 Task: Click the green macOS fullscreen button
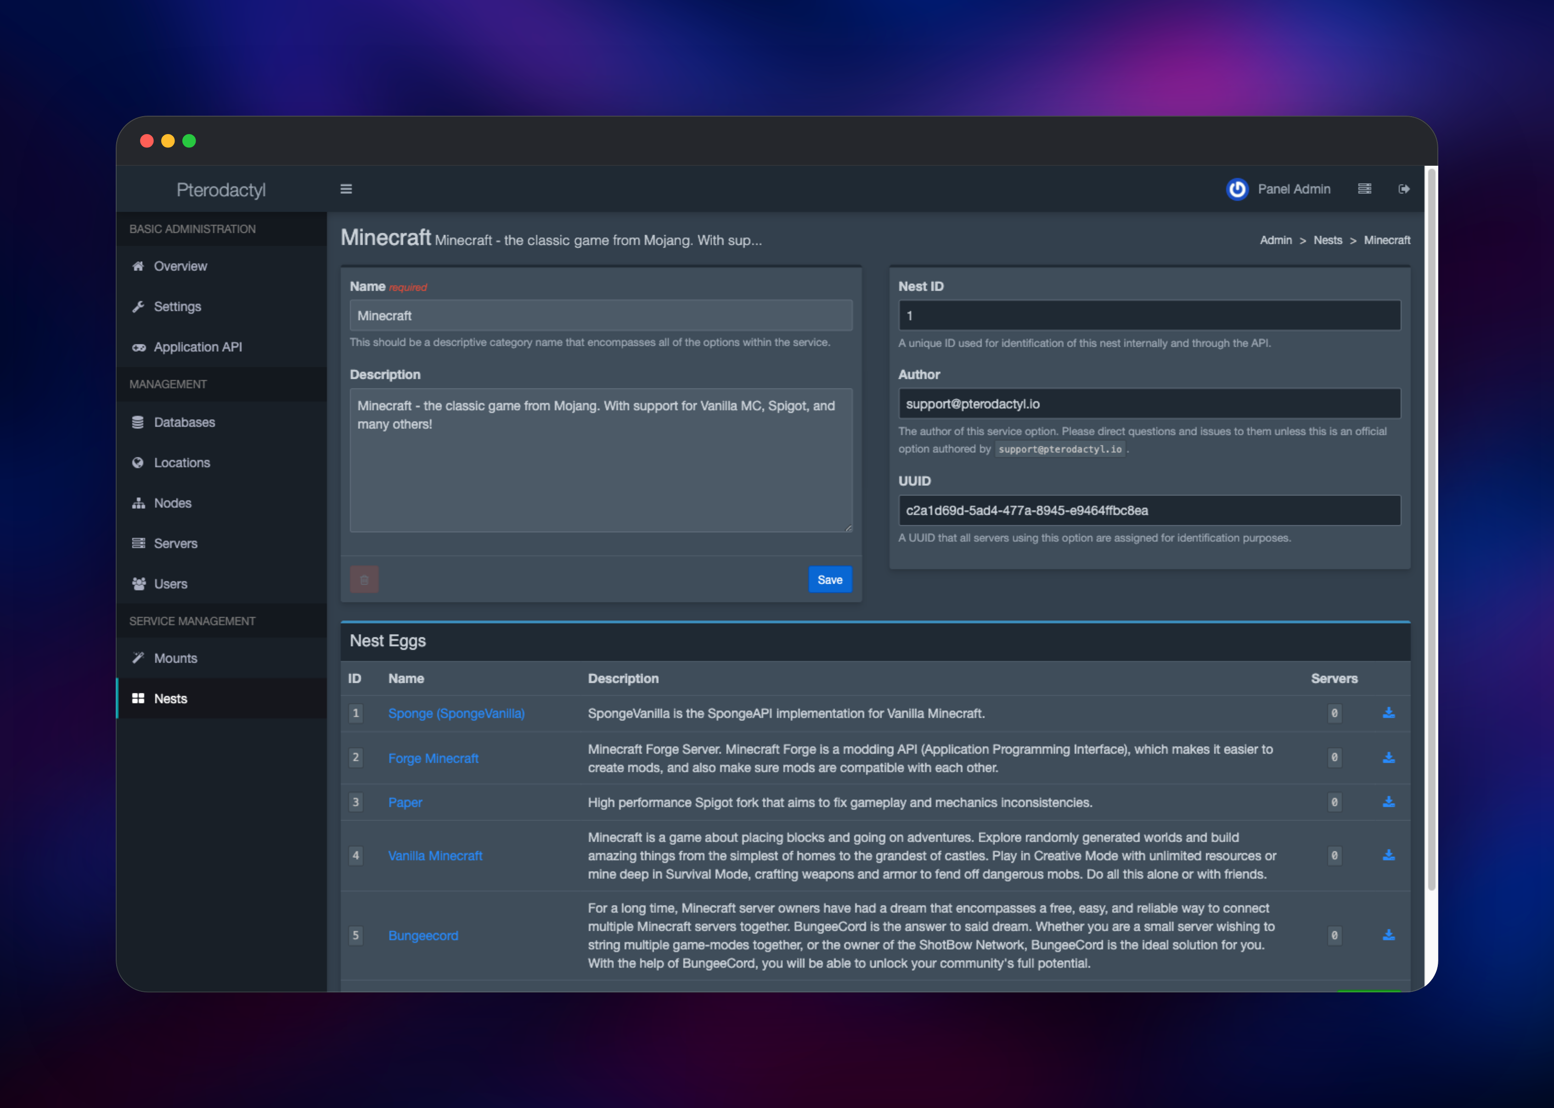tap(189, 141)
